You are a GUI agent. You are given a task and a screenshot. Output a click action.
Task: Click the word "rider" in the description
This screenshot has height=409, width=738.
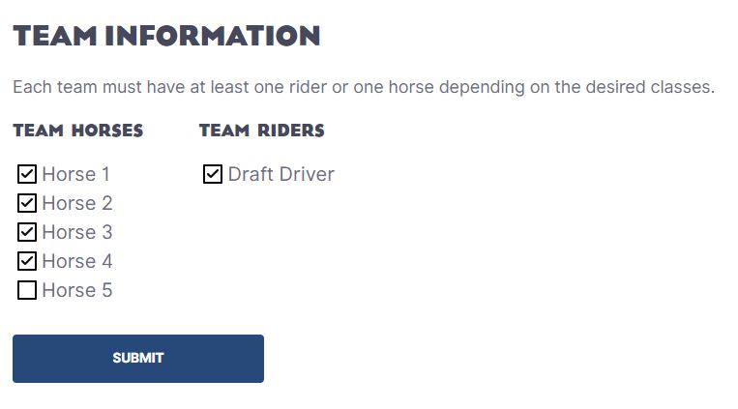tap(308, 87)
